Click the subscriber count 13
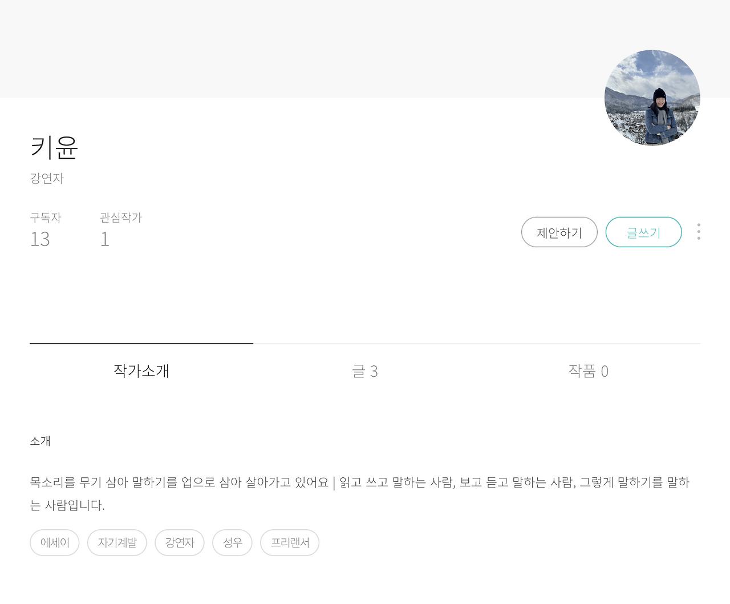Viewport: 730px width, 604px height. point(40,239)
